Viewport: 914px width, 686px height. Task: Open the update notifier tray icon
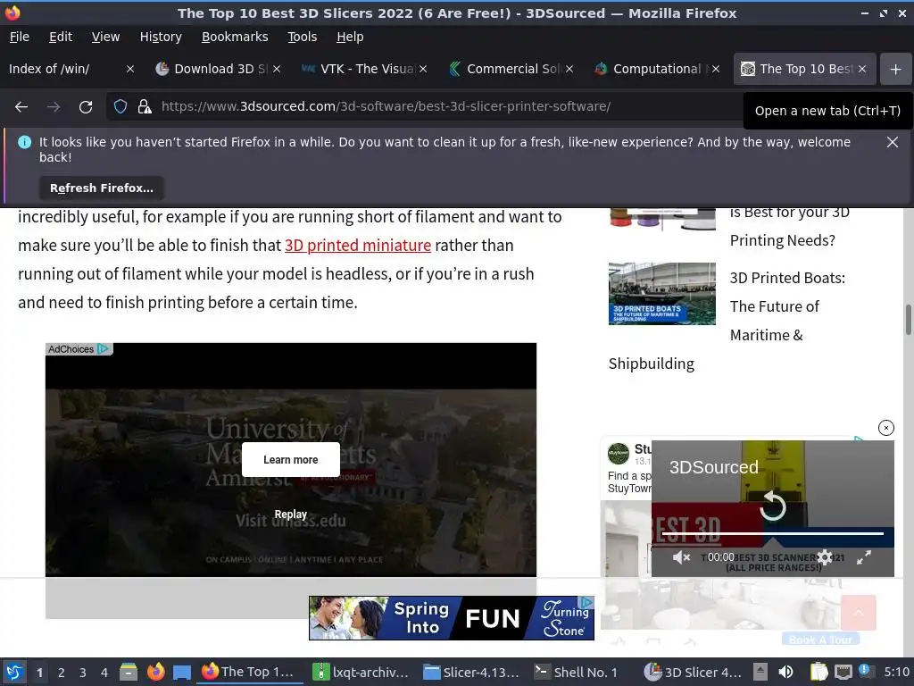(865, 671)
